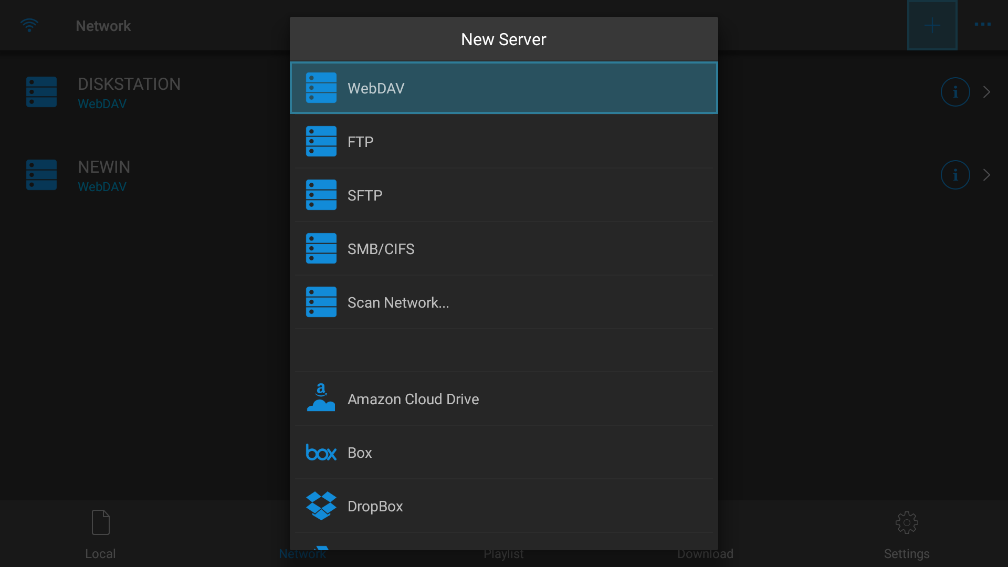1008x567 pixels.
Task: Open the overflow menu with three dots
Action: pos(982,25)
